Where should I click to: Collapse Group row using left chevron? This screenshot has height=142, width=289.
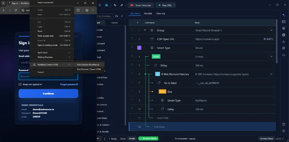tap(145, 30)
